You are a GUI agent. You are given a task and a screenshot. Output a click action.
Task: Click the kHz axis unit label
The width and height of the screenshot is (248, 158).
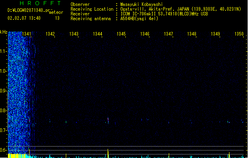(x=4, y=32)
